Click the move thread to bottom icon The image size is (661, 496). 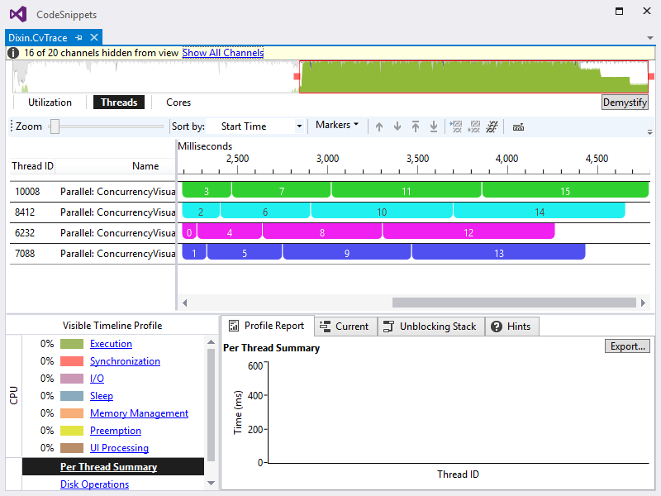[x=433, y=126]
